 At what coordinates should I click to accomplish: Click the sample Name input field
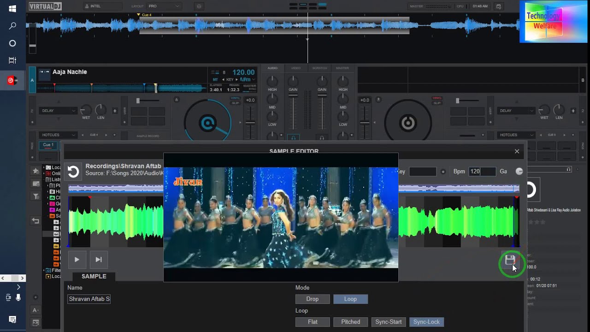point(89,299)
